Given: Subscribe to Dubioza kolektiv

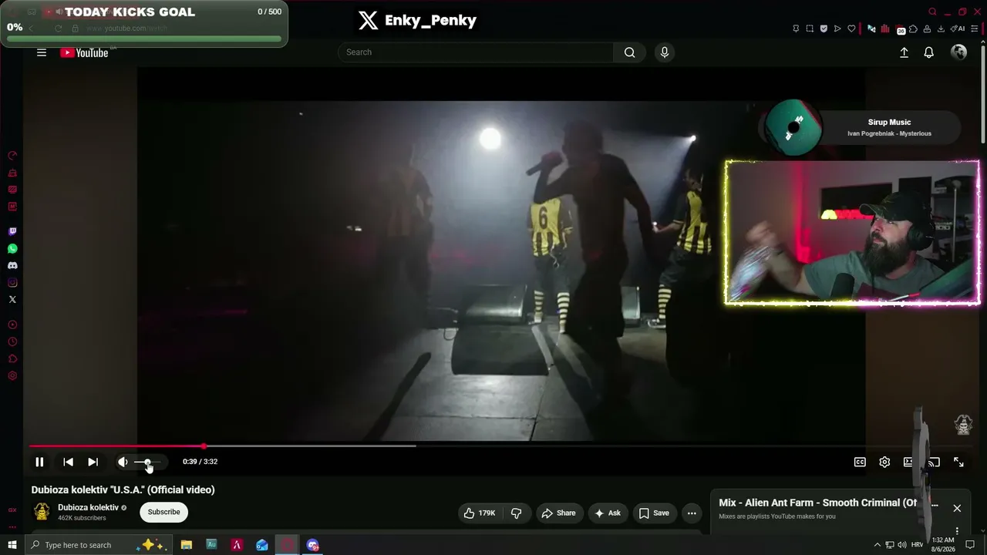Looking at the screenshot, I should point(163,512).
